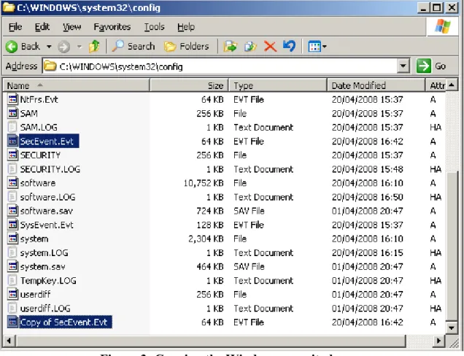Viewport: 464px width, 356px height.
Task: Select the system.LOG document icon
Action: [x=12, y=252]
